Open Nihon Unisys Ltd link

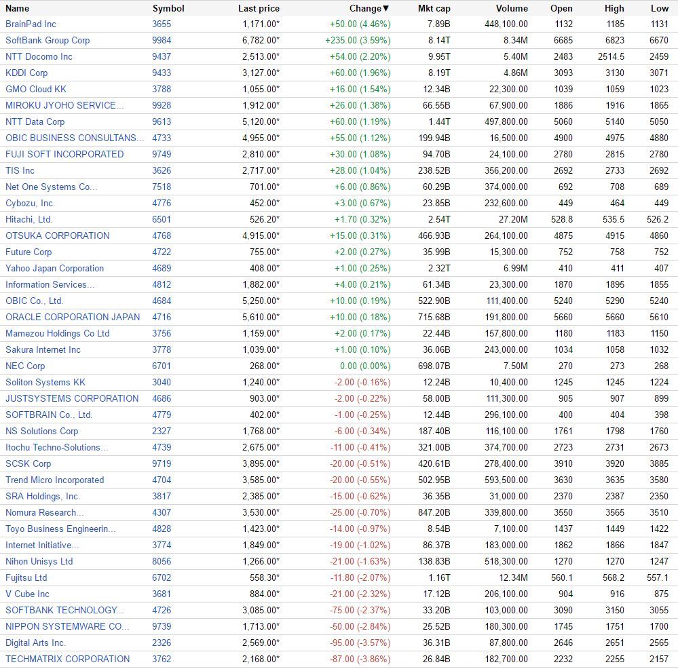(39, 561)
